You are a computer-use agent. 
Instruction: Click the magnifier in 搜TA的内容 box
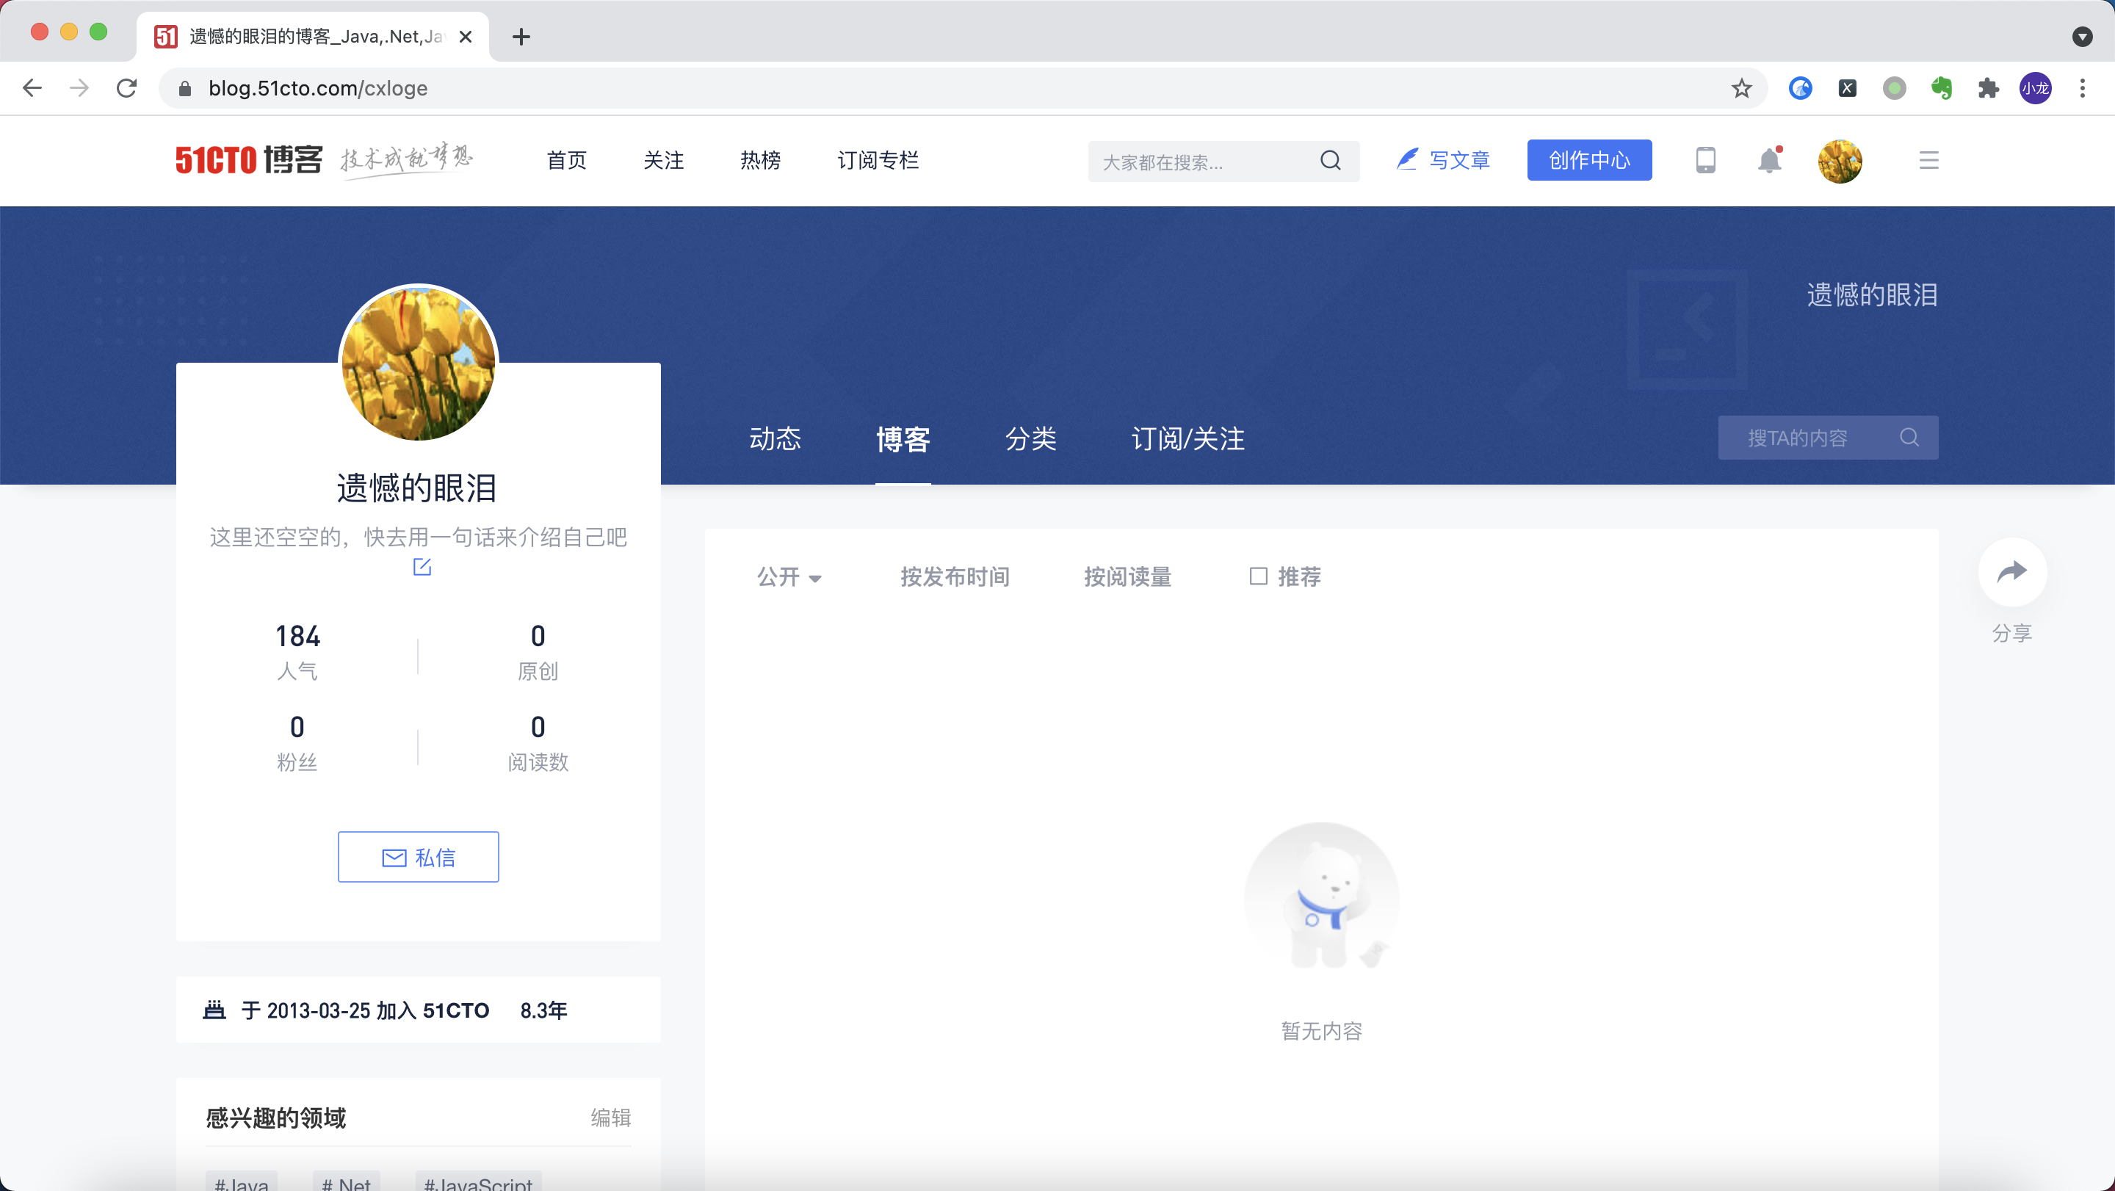[x=1909, y=438]
